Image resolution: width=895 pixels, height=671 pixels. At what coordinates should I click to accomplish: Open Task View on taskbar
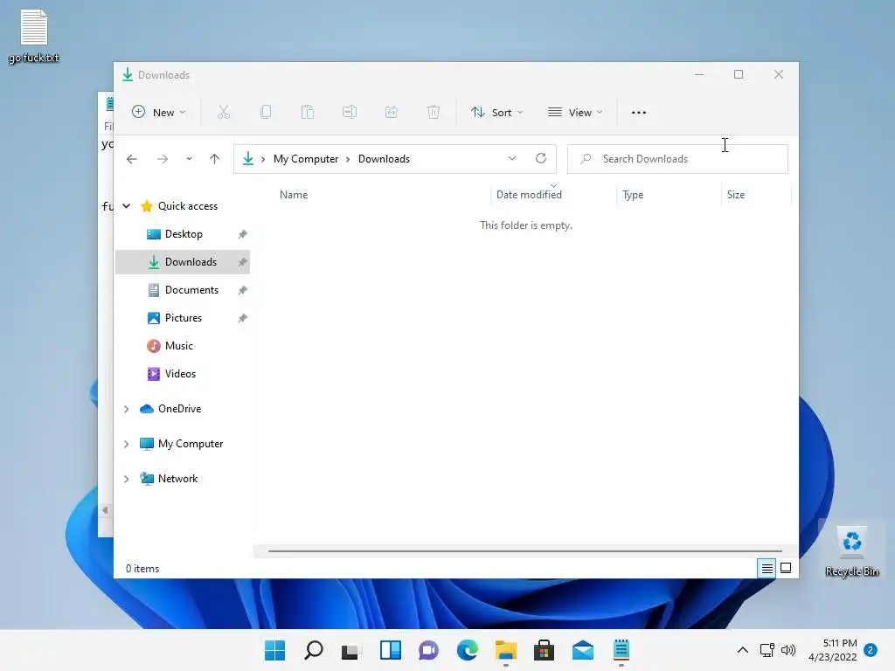click(351, 650)
